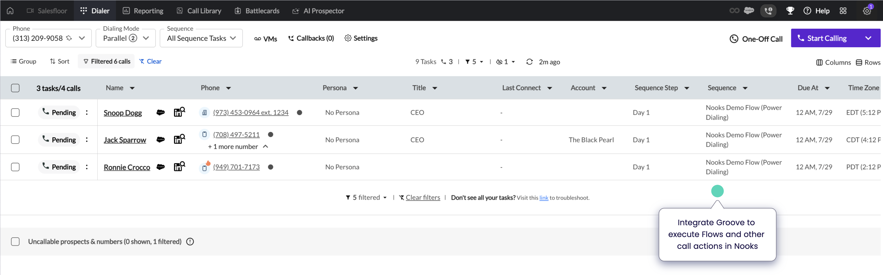Click the mobile phone type icon for Jack Sparrow
The image size is (883, 275).
coord(204,135)
